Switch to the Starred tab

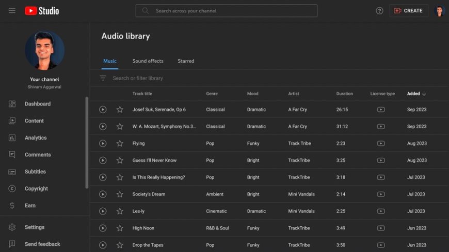pyautogui.click(x=186, y=61)
